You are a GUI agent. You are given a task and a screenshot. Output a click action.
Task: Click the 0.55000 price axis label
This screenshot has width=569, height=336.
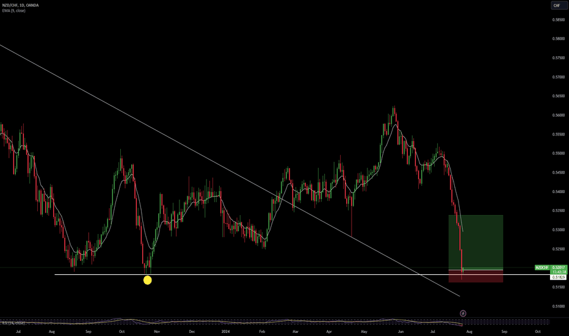click(x=558, y=153)
